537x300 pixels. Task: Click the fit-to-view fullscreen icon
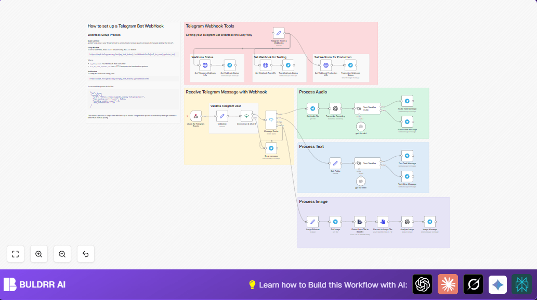click(x=16, y=254)
